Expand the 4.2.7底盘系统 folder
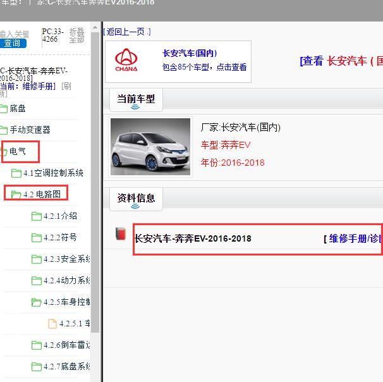 [x=67, y=366]
